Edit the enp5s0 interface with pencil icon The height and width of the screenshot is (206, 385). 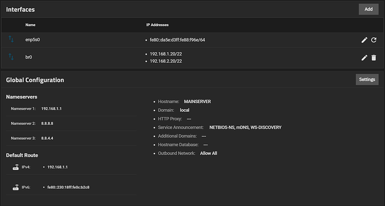tap(364, 40)
